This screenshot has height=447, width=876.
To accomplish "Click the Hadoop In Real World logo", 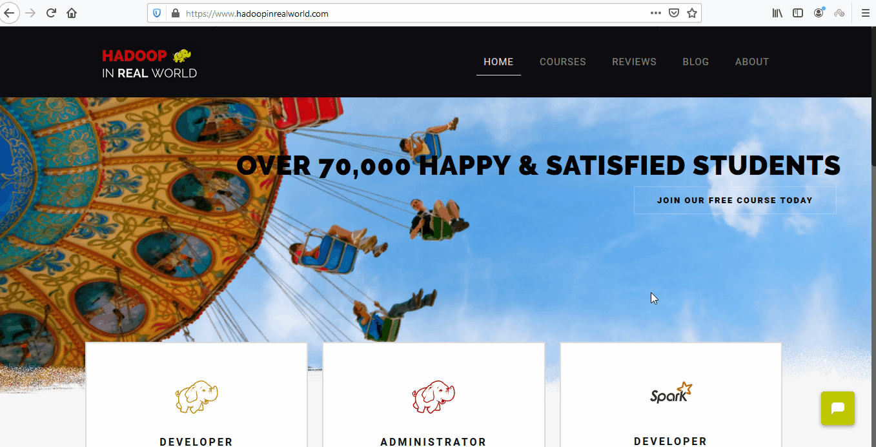I will pyautogui.click(x=149, y=64).
